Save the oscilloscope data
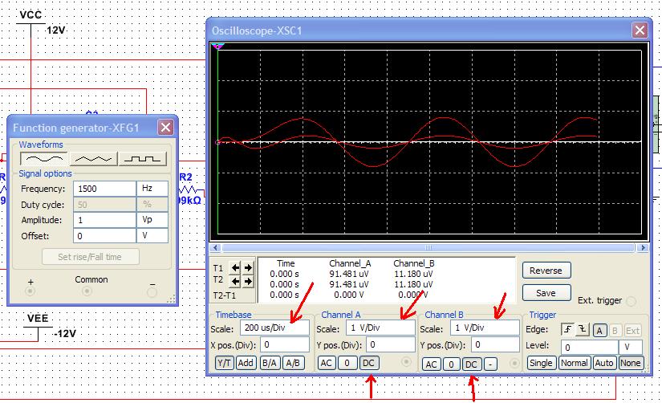This screenshot has height=403, width=662. pos(546,293)
